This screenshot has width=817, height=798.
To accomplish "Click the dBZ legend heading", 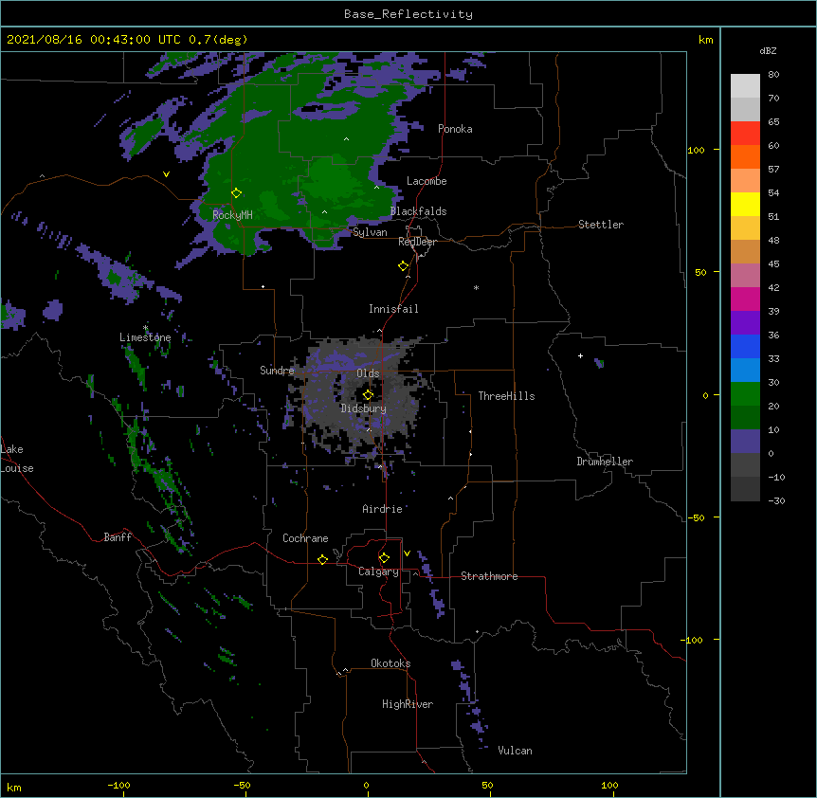I will [x=768, y=50].
